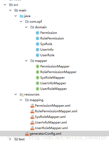Open the UserRoleMapper interface name
The height and width of the screenshot is (143, 109).
click(x=54, y=89)
